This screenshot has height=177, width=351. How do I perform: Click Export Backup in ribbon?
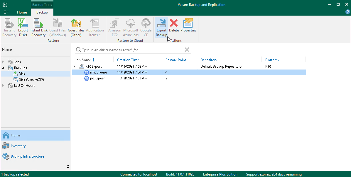click(161, 28)
